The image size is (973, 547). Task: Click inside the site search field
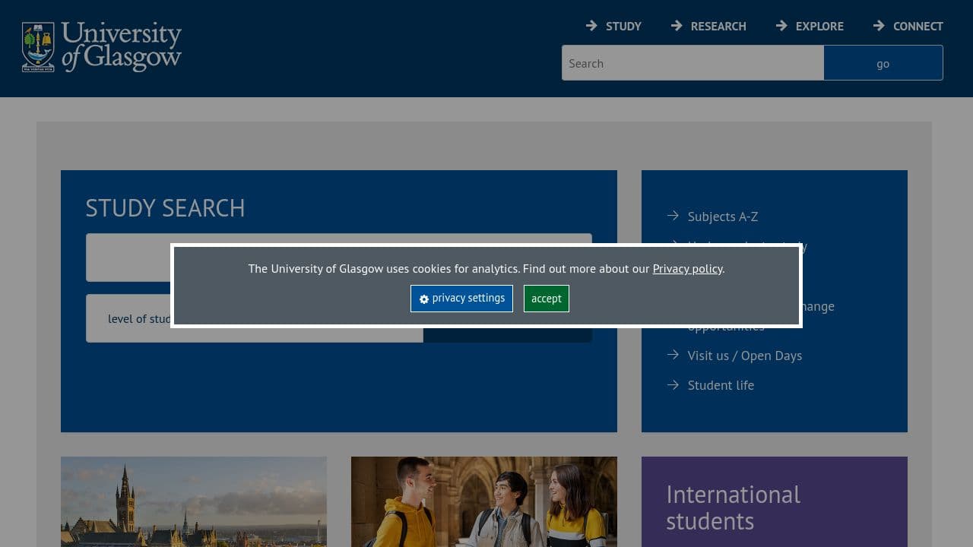tap(692, 63)
